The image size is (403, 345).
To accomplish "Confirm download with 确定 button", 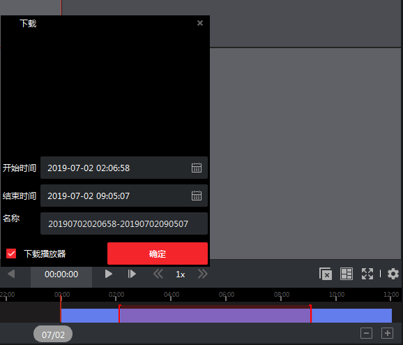I will coord(158,254).
